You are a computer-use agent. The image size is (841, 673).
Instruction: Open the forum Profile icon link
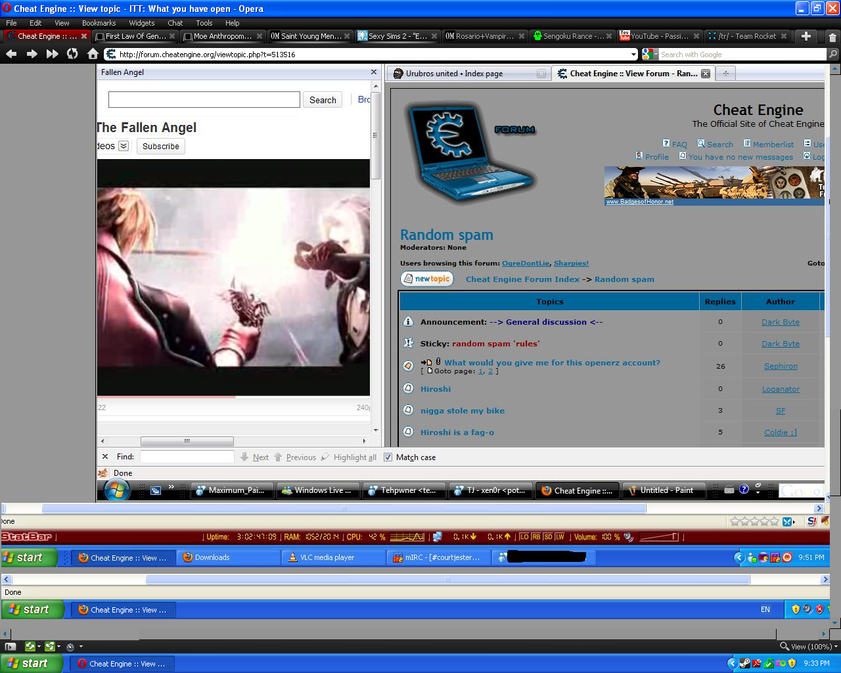coord(639,156)
